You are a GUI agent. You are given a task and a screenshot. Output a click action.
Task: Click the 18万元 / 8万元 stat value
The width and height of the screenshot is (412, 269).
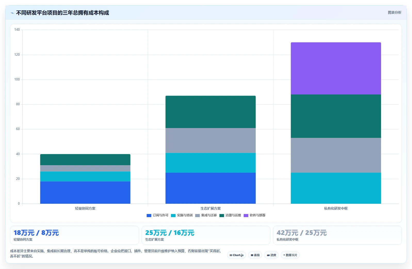click(36, 233)
